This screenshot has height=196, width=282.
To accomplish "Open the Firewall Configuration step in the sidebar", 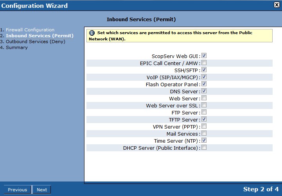I will (x=30, y=30).
